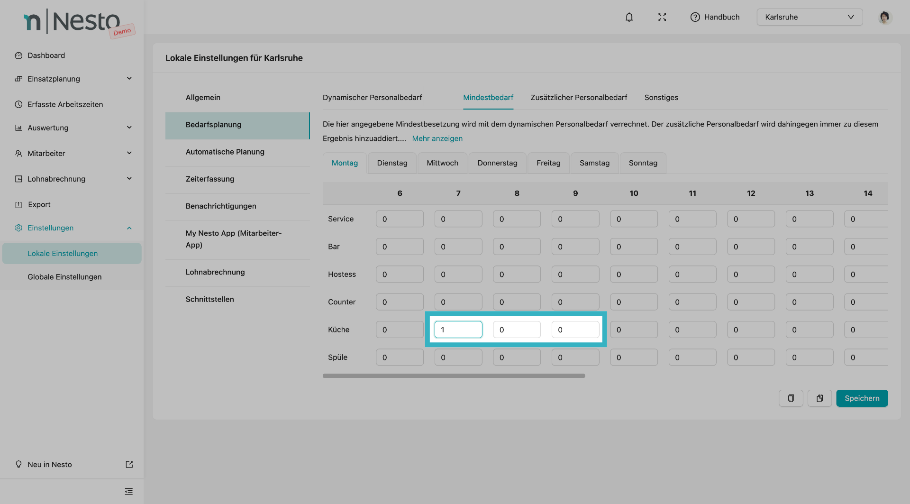Viewport: 910px width, 504px height.
Task: Click the paste icon left of Speichern
Action: [819, 398]
